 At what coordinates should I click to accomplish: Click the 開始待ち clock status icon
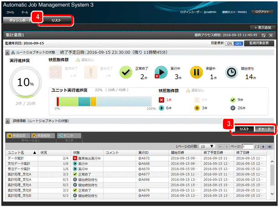click(231, 72)
